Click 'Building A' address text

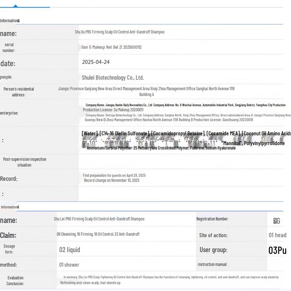[x=147, y=95]
